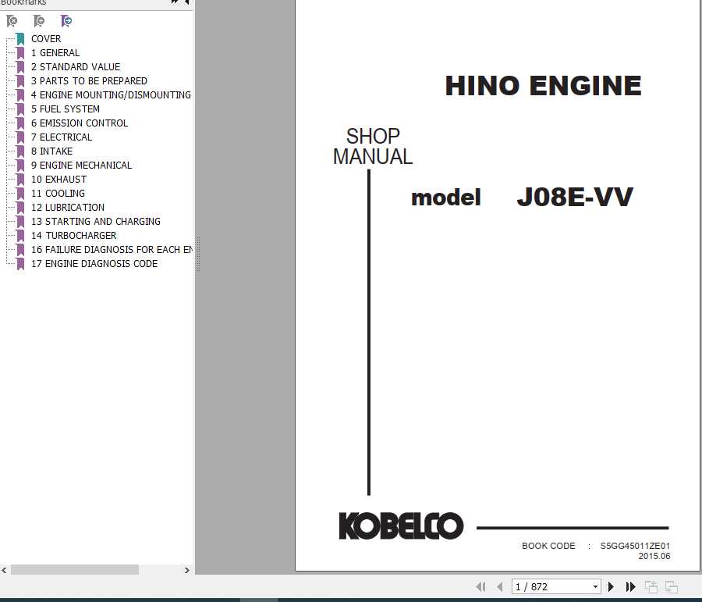Open the 17 ENGINE DIAGNOSIS CODE bookmark
The image size is (702, 602).
[x=94, y=264]
